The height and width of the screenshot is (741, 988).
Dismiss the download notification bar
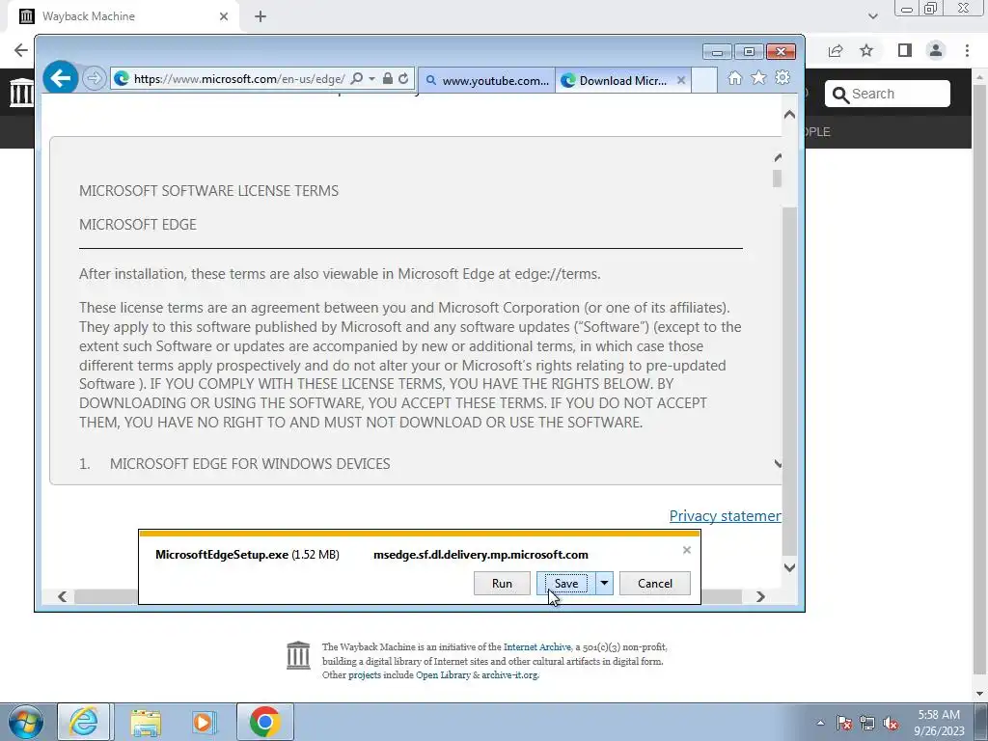click(687, 550)
